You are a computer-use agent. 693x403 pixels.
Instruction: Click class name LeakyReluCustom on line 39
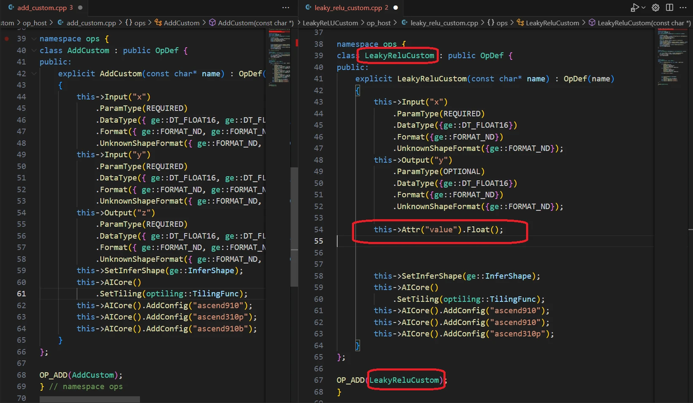click(399, 55)
